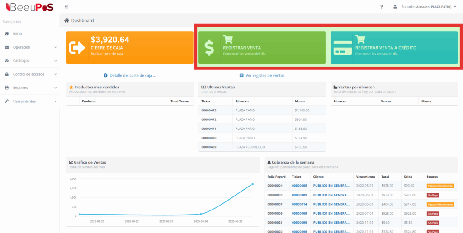Open the Control de accesos menu

point(29,74)
